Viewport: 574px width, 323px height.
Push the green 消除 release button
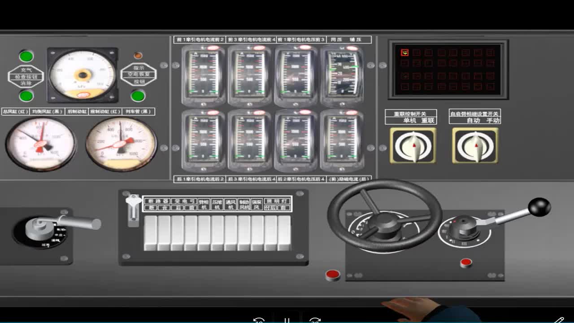[x=26, y=96]
